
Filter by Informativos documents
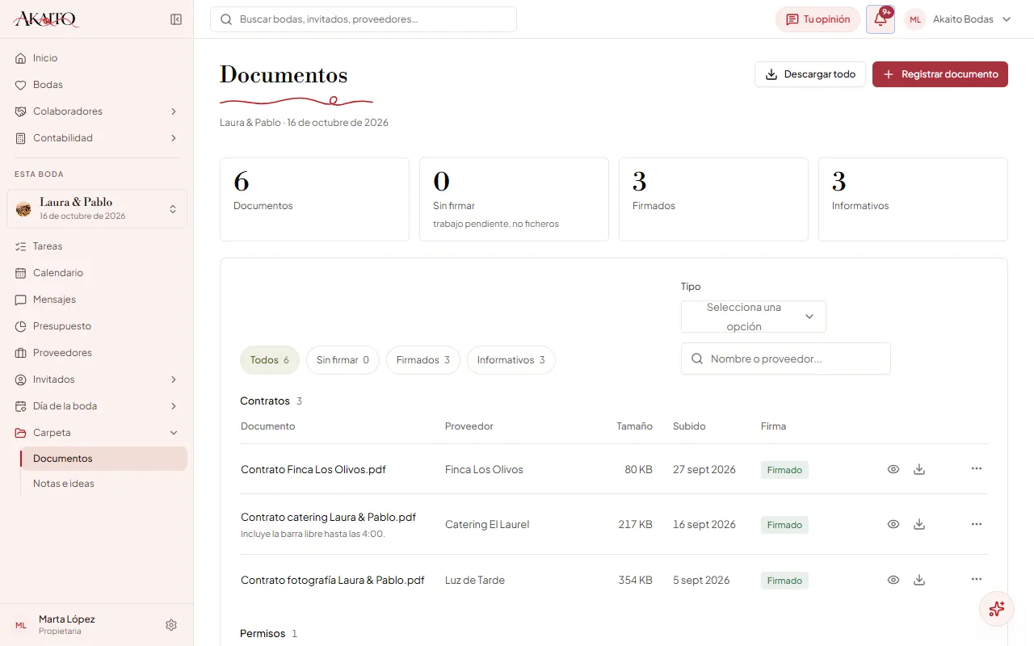point(511,360)
